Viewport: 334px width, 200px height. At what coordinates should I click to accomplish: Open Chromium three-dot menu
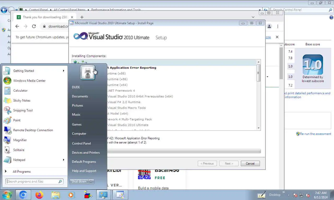point(278,26)
